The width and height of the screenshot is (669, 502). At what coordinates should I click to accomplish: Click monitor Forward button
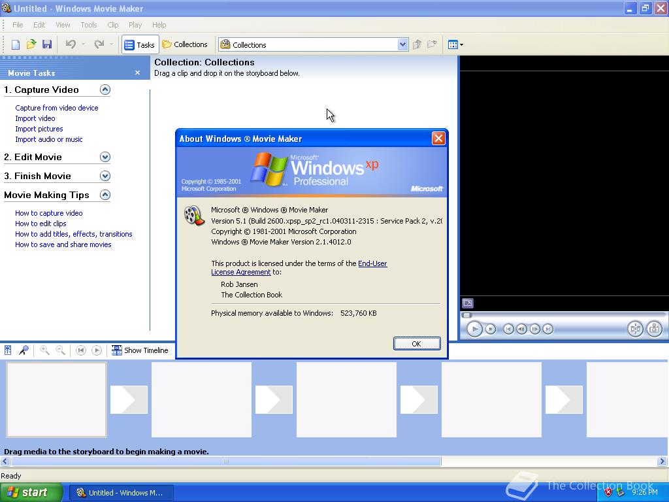pos(548,329)
